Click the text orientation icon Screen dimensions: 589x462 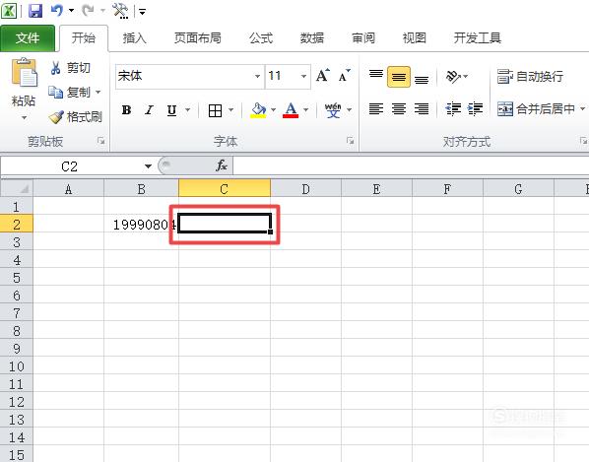point(453,77)
